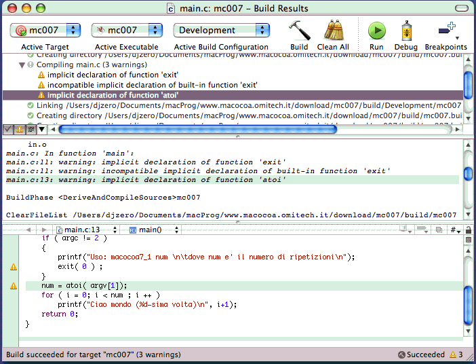Toggle the build log transcript button

point(31,128)
